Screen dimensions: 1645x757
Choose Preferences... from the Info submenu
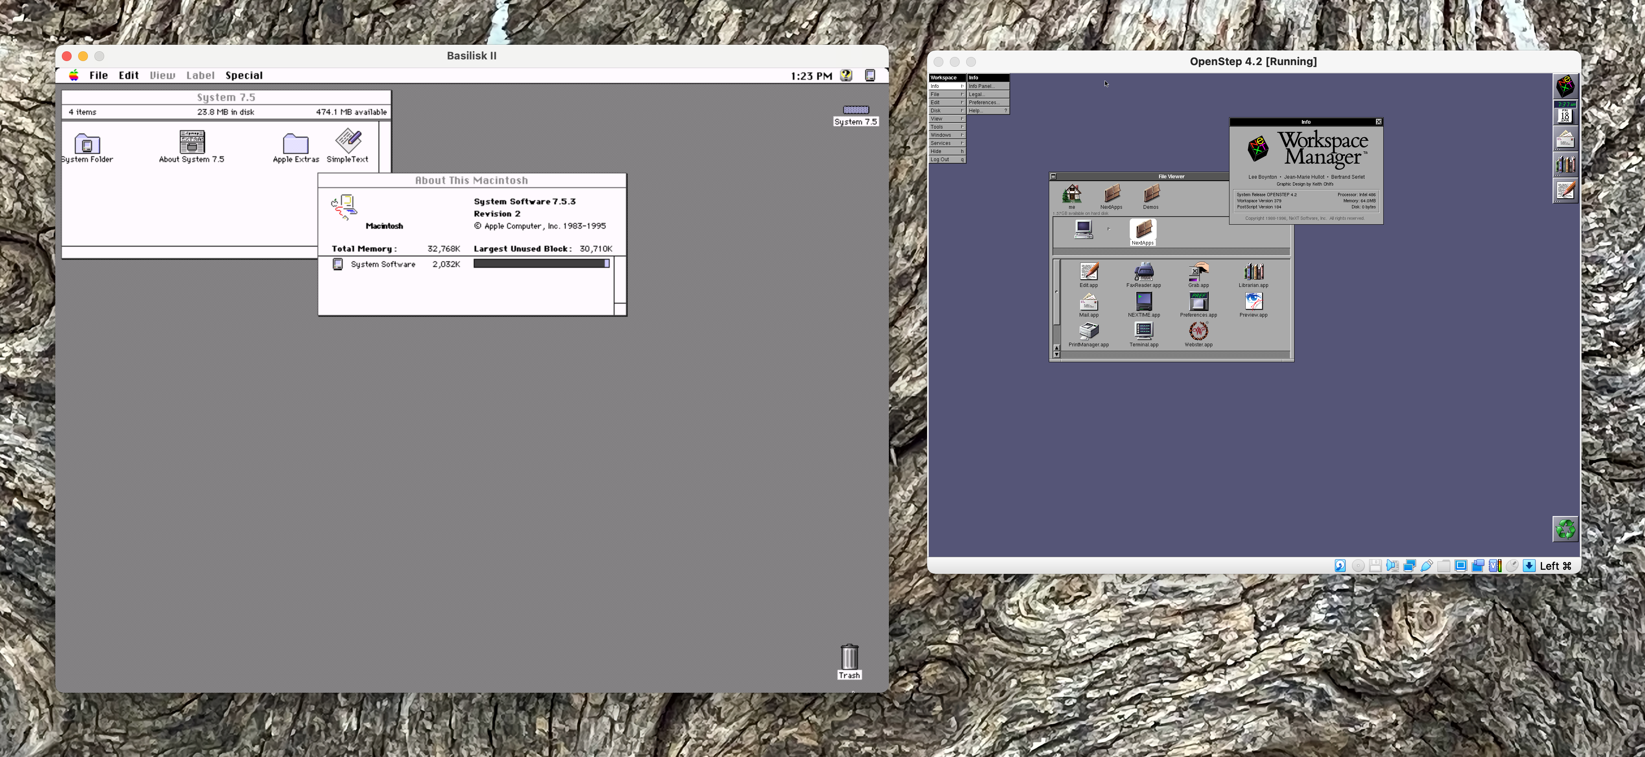988,102
